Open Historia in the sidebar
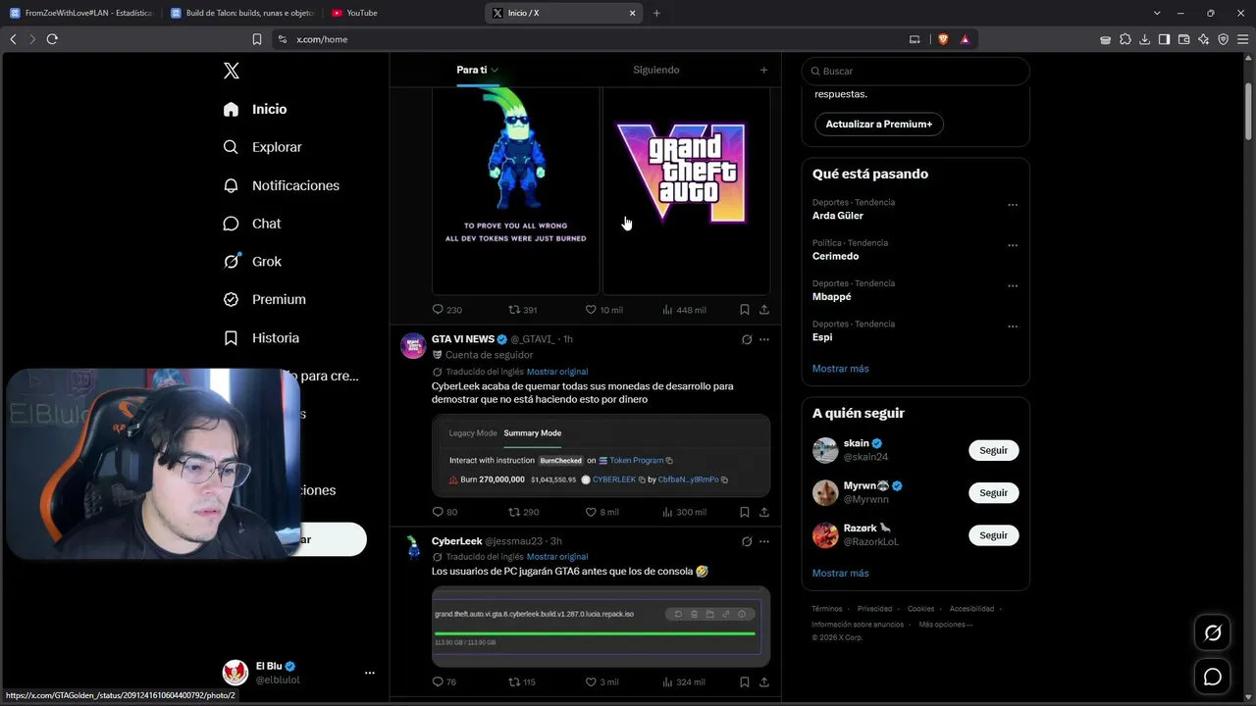 tap(261, 338)
